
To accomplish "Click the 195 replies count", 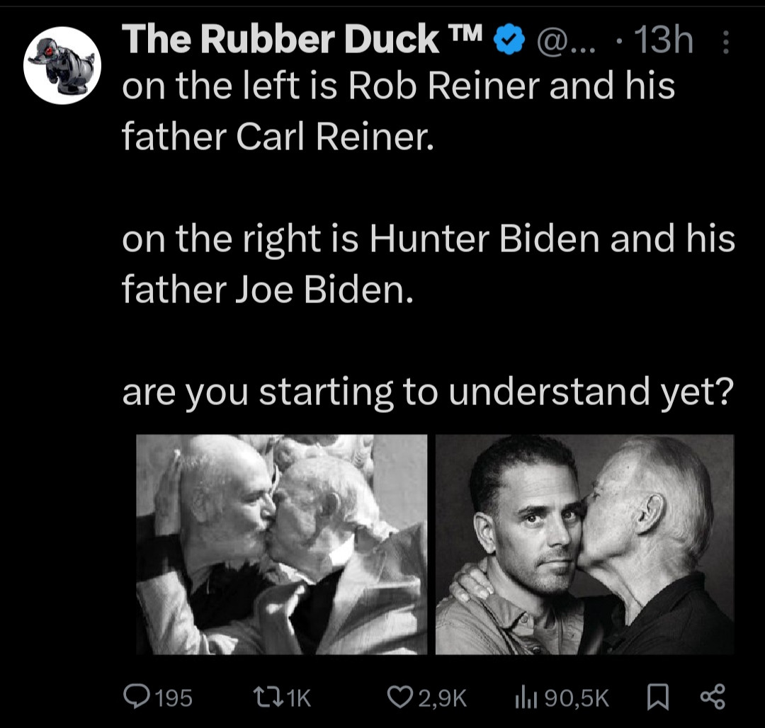I will 173,698.
